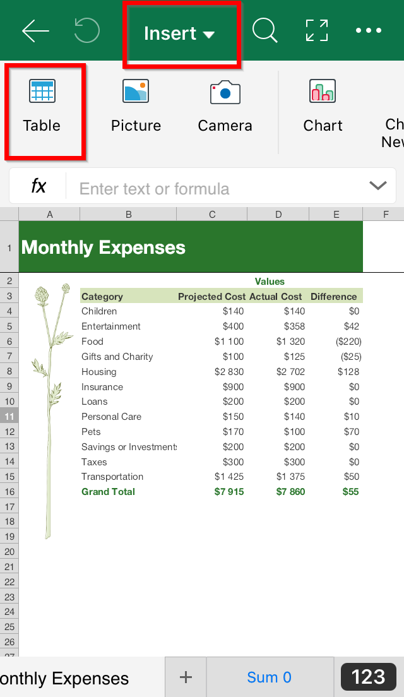Screen dimensions: 404x697
Task: Open the Insert ribbon dropdown
Action: coord(180,33)
